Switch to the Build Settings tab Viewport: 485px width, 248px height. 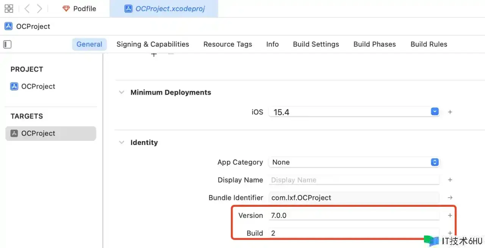(x=316, y=44)
